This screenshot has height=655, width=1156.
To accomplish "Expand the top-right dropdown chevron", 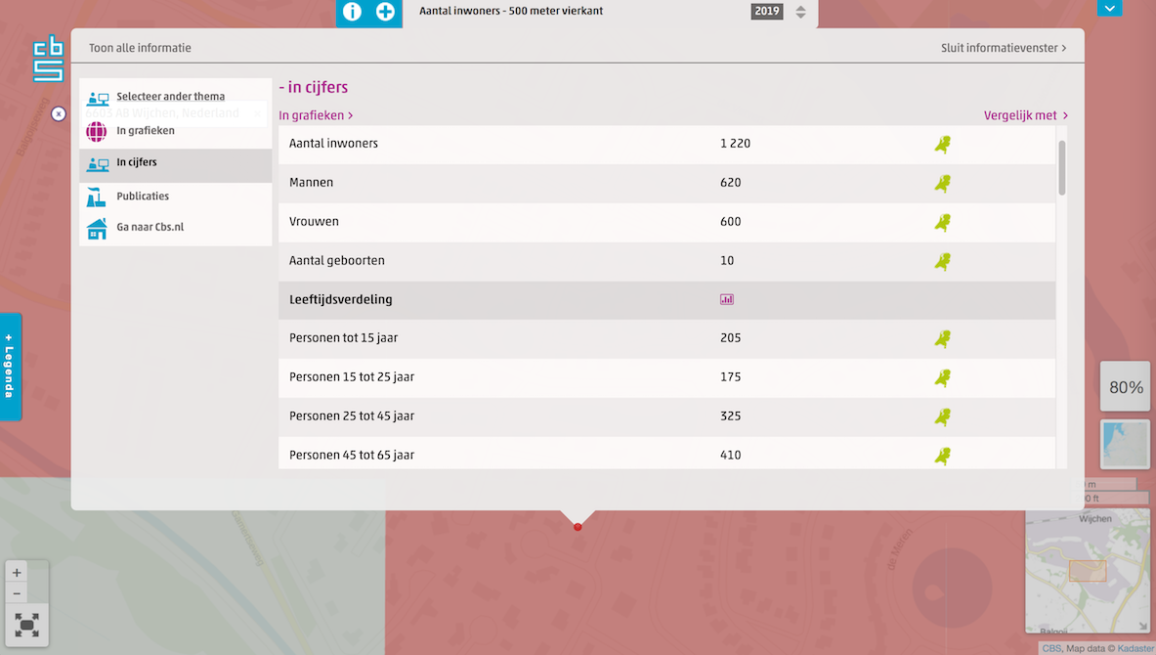I will pos(1109,8).
